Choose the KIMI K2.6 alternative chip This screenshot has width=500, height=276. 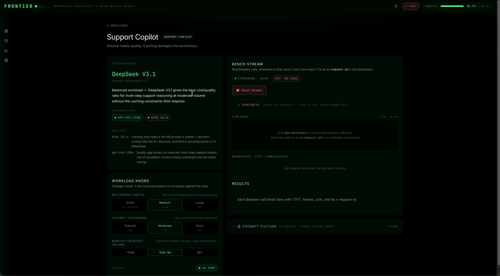158,117
